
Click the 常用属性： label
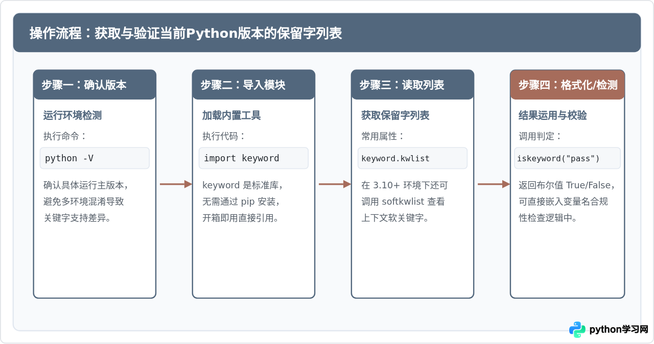point(383,136)
